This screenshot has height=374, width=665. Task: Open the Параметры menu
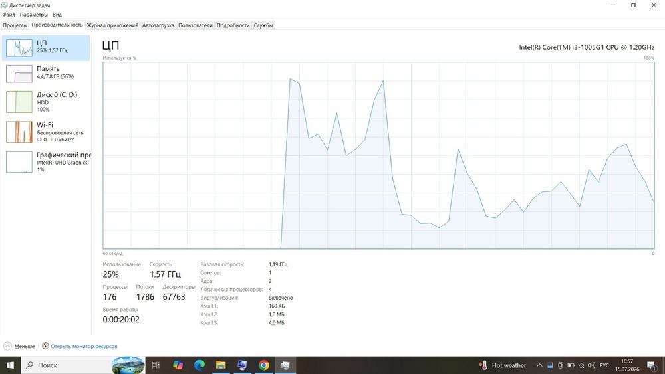tap(33, 15)
